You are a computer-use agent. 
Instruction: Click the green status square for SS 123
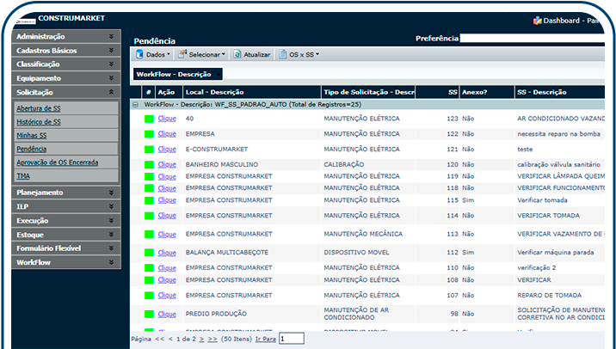point(149,119)
